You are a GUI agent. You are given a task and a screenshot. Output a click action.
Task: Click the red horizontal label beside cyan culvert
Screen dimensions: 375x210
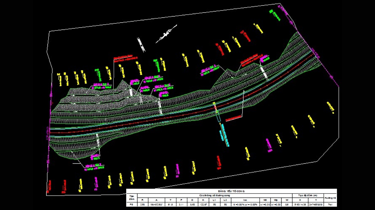click(x=233, y=118)
